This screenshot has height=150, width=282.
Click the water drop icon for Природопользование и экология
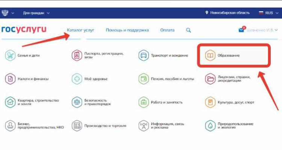point(210,126)
